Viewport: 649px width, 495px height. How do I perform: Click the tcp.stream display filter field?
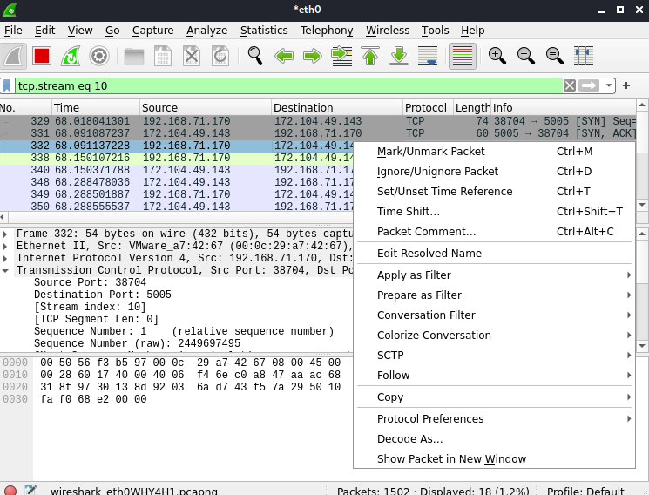[287, 85]
